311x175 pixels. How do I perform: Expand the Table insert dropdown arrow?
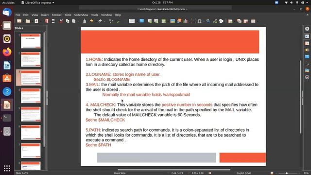pyautogui.click(x=168, y=21)
